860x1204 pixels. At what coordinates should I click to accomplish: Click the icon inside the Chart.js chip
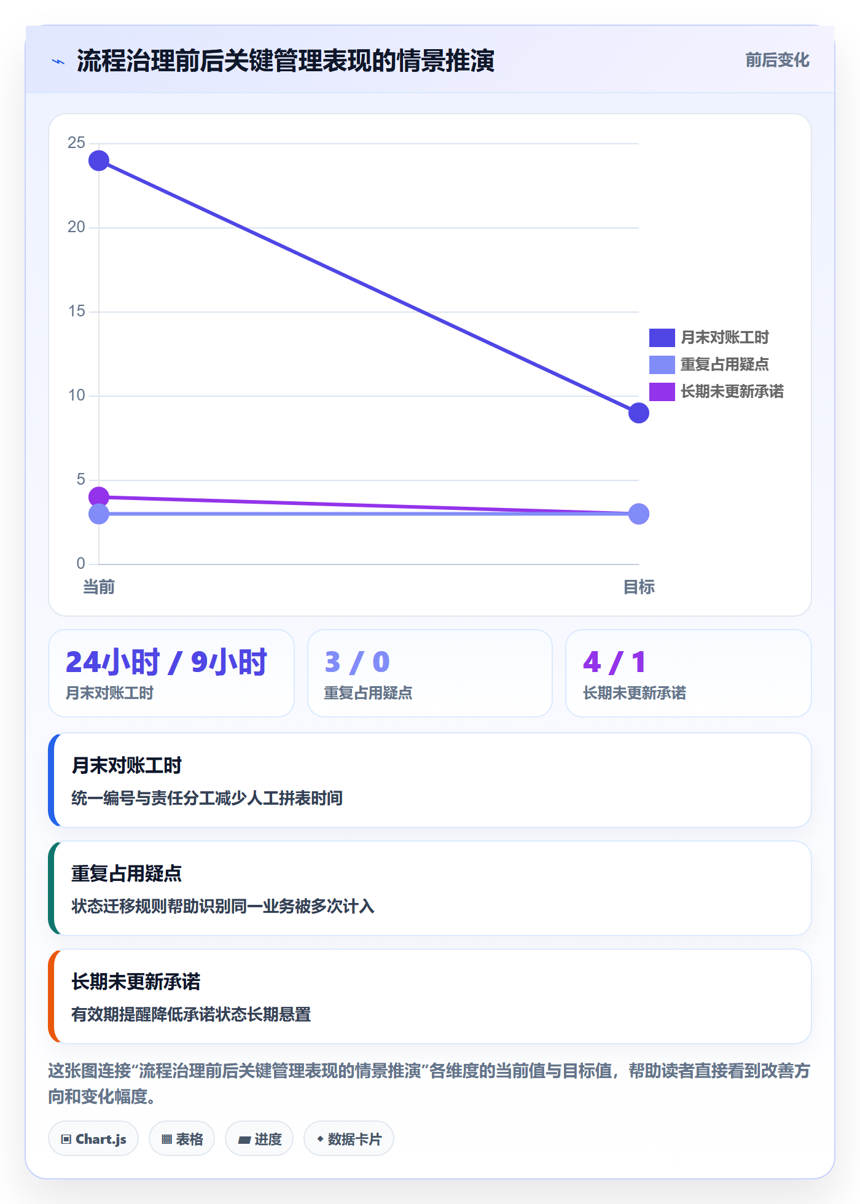point(66,1139)
